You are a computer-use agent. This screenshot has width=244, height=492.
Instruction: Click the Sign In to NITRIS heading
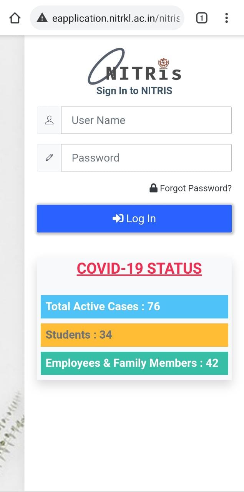point(134,91)
